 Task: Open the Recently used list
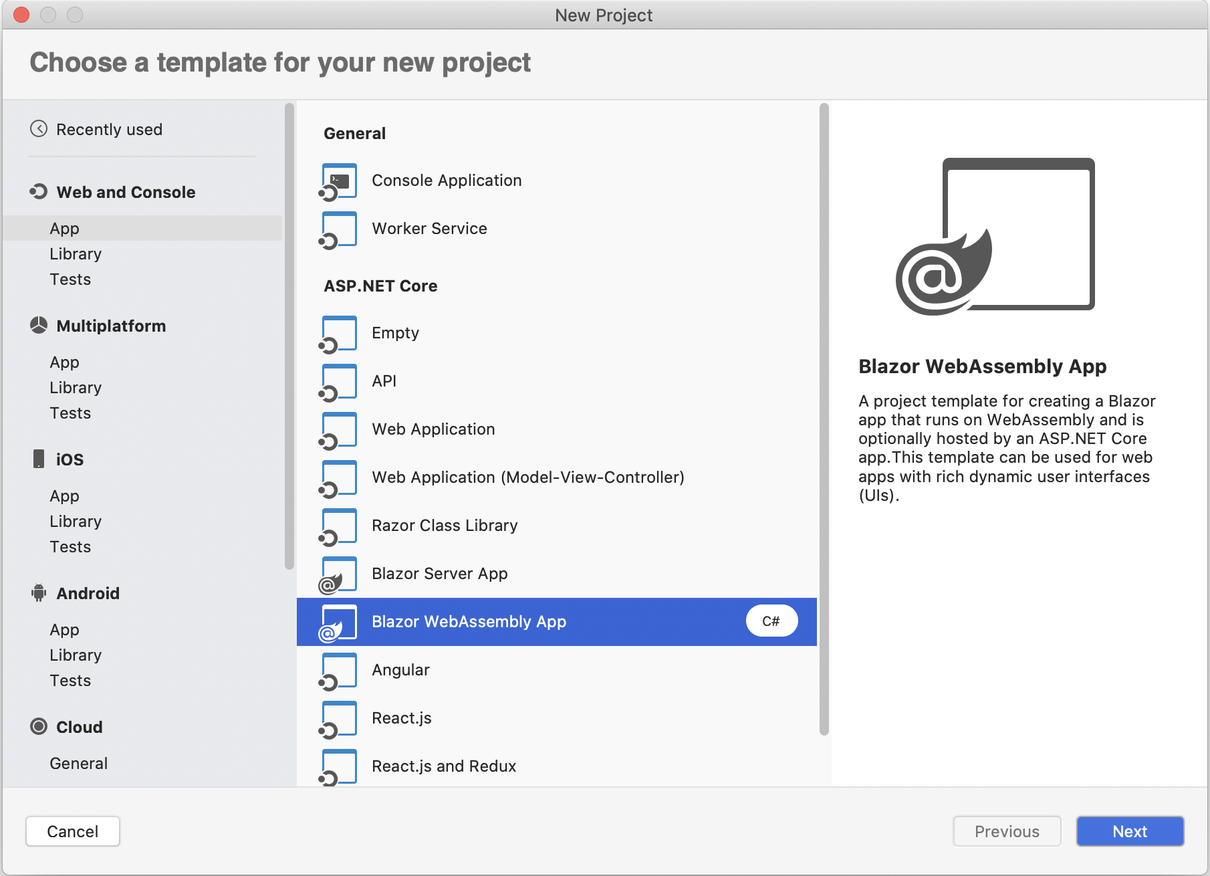coord(109,129)
